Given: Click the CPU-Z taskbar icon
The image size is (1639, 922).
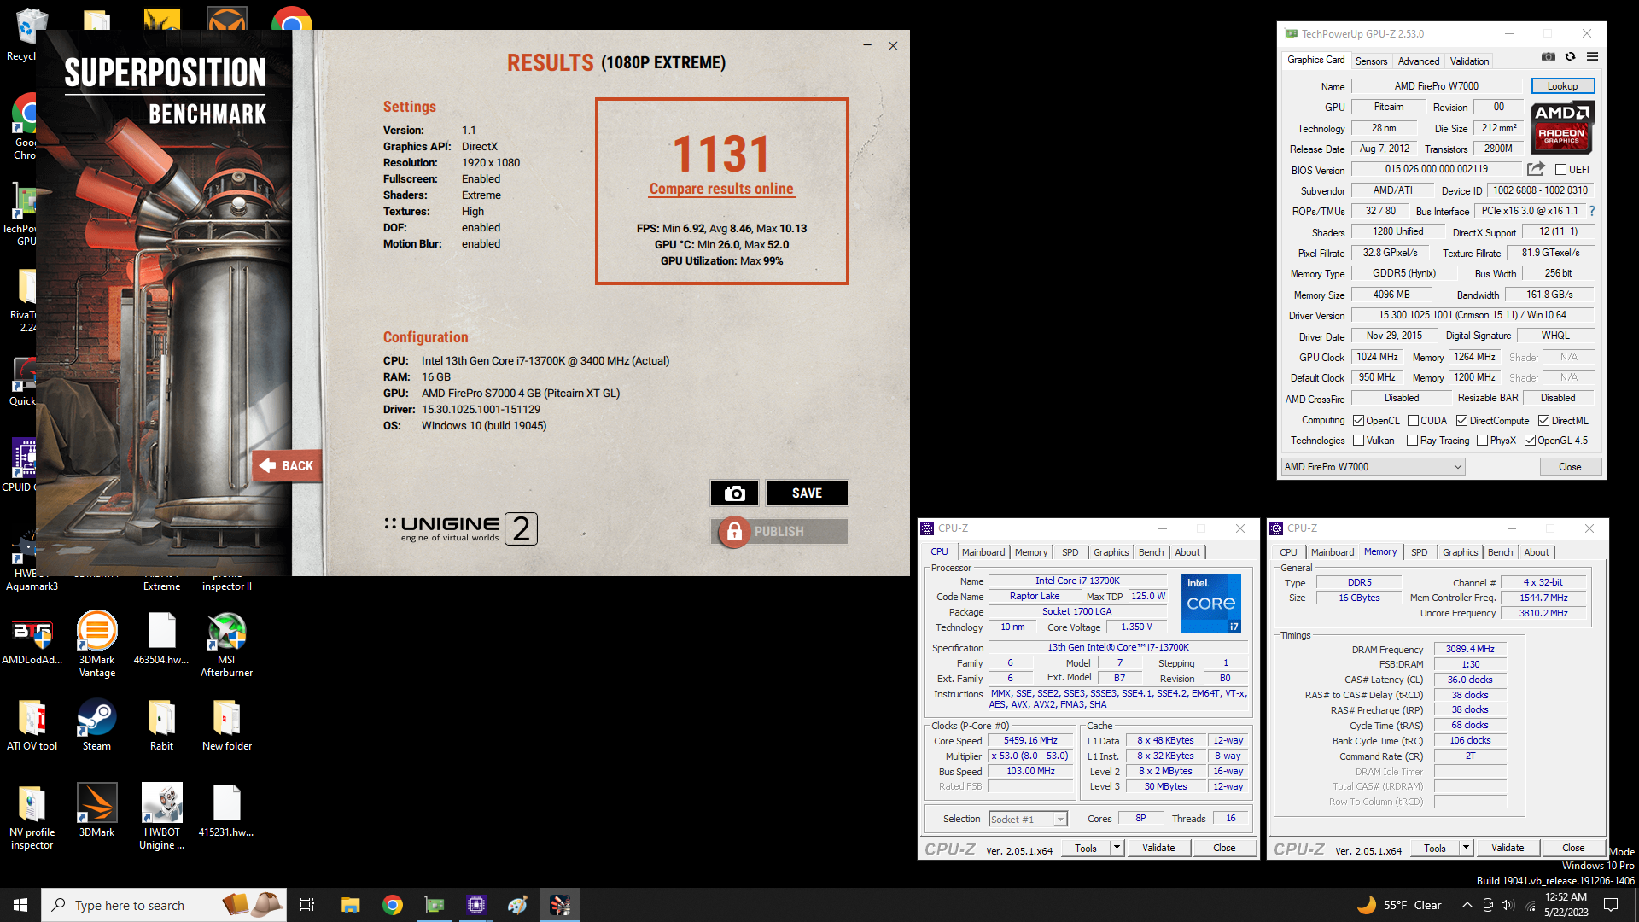Looking at the screenshot, I should point(475,905).
